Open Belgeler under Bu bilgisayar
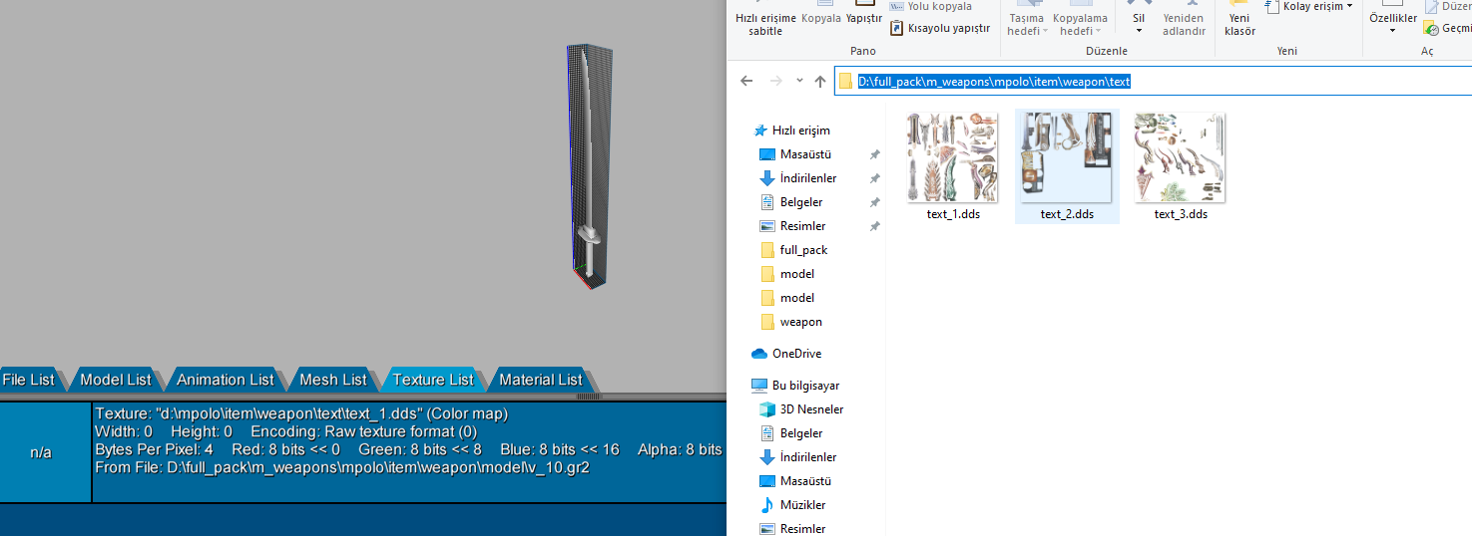This screenshot has height=536, width=1472. [x=800, y=433]
